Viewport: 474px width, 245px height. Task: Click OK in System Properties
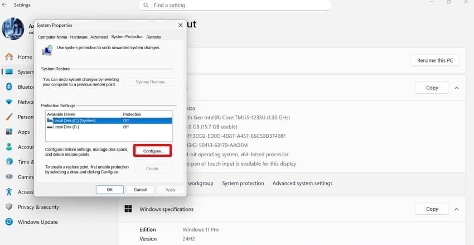[x=110, y=190]
